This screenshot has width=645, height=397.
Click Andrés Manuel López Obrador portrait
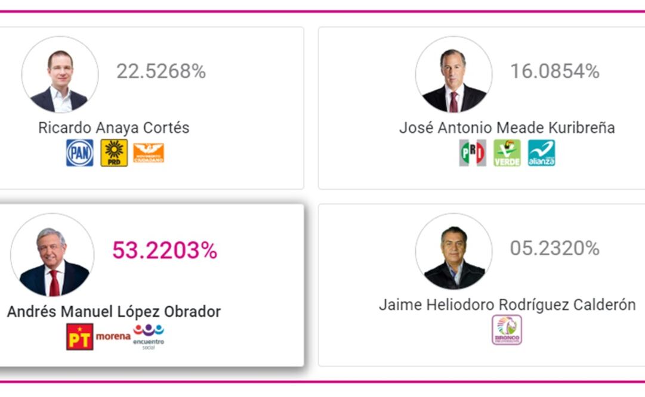click(53, 255)
